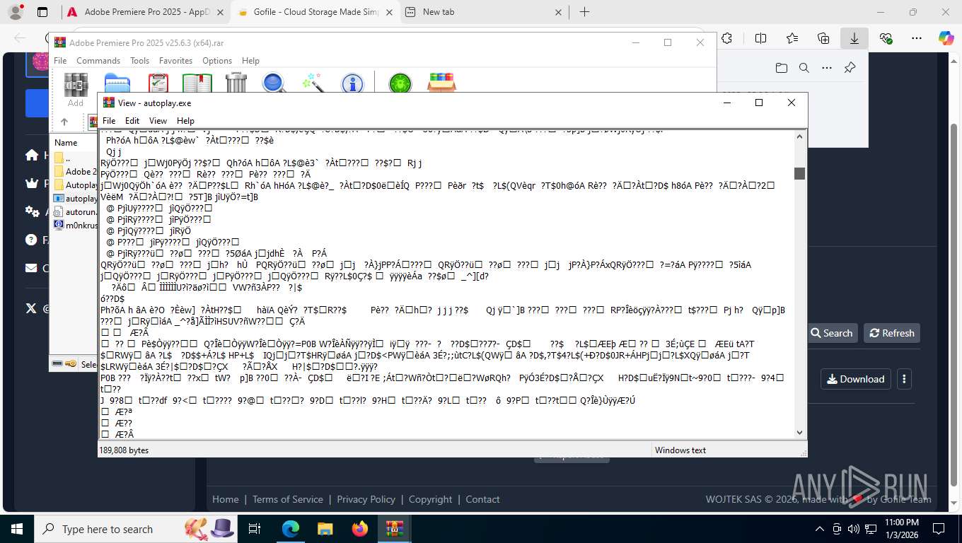Click the viewer's vertical scrollbar thumb

pyautogui.click(x=800, y=173)
